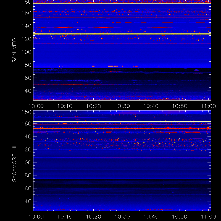Pick the 80 label on Sagamore Hill axis
Screen dimensions: 221x221
coord(28,175)
